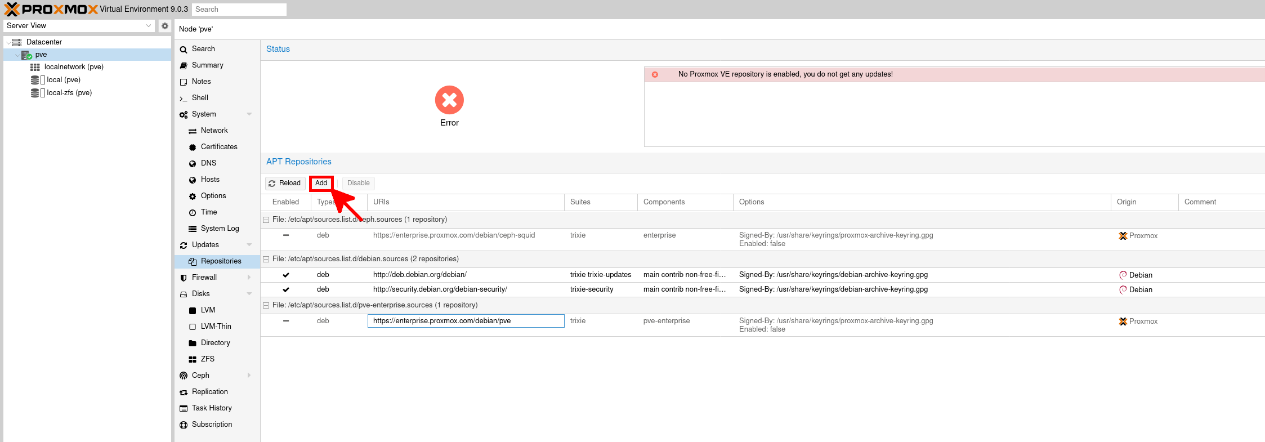Click the Network arrows icon
This screenshot has height=442, width=1265.
click(193, 131)
